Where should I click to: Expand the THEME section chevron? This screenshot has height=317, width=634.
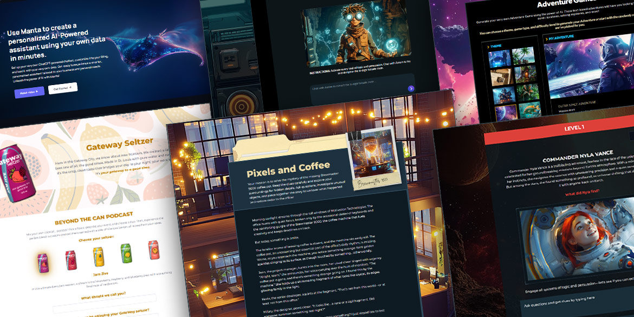pyautogui.click(x=488, y=47)
